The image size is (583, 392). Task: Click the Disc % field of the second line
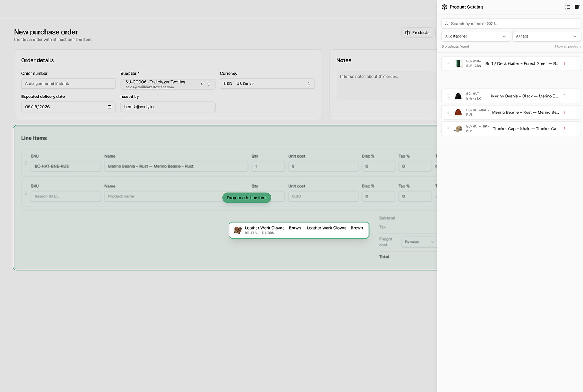(378, 196)
